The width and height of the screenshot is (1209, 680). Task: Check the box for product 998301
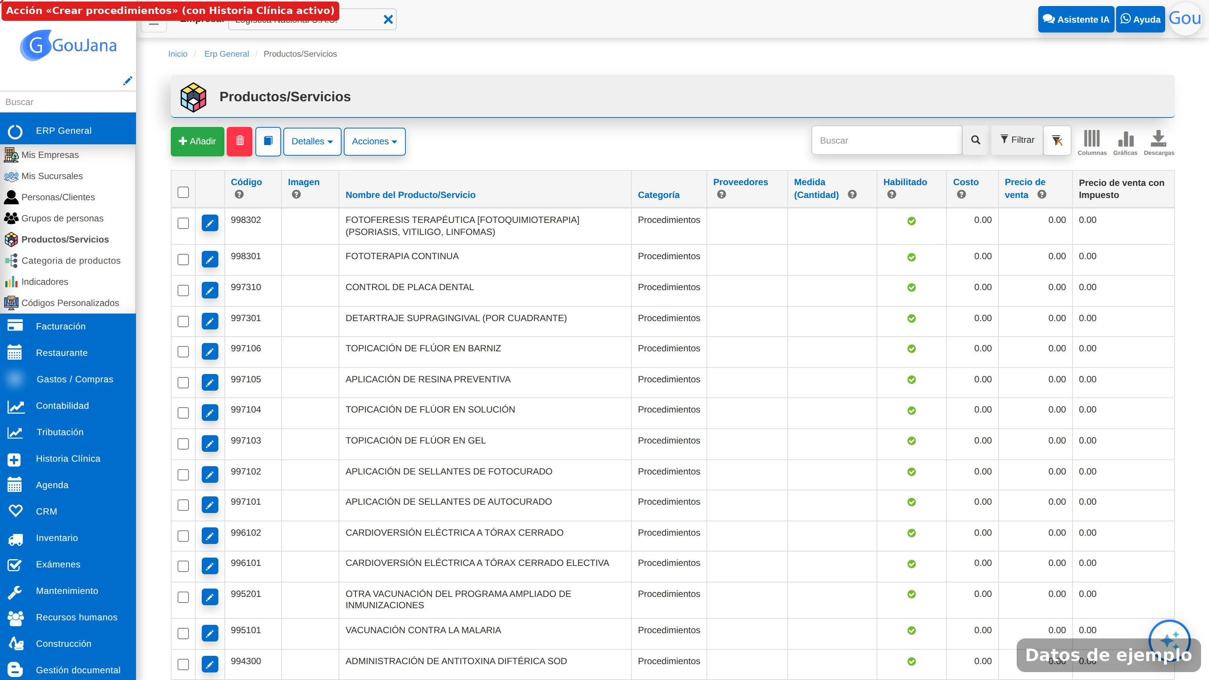pos(183,260)
